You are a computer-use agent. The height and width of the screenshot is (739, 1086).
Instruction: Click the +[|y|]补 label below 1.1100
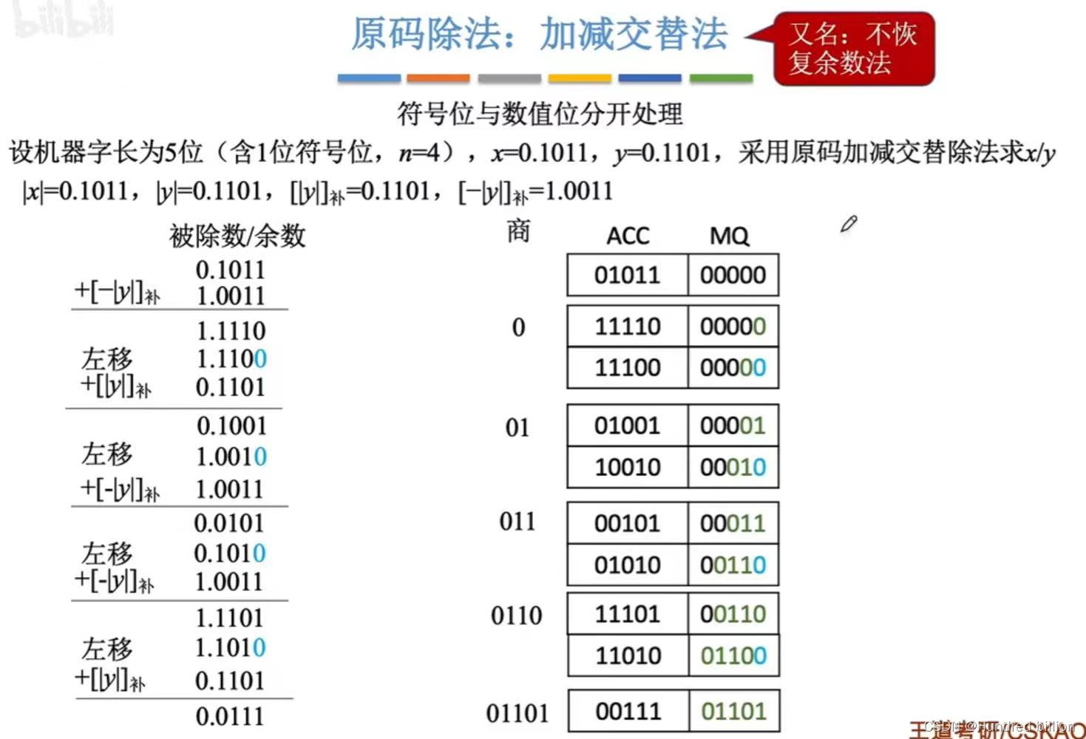[x=115, y=386]
